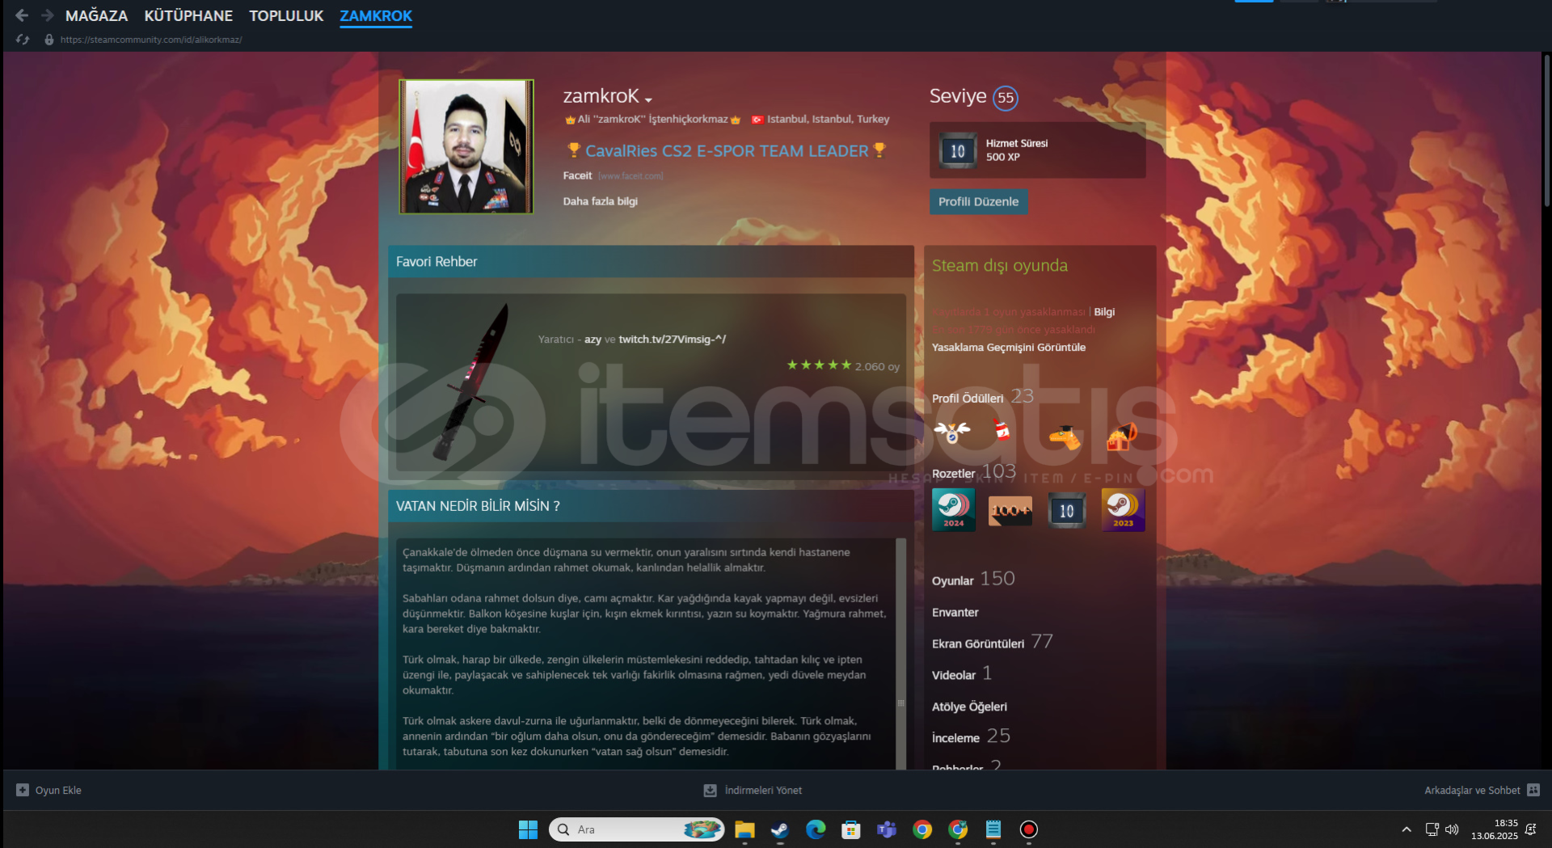Expand the zamkroK name history dropdown arrow
Image resolution: width=1552 pixels, height=848 pixels.
click(648, 99)
